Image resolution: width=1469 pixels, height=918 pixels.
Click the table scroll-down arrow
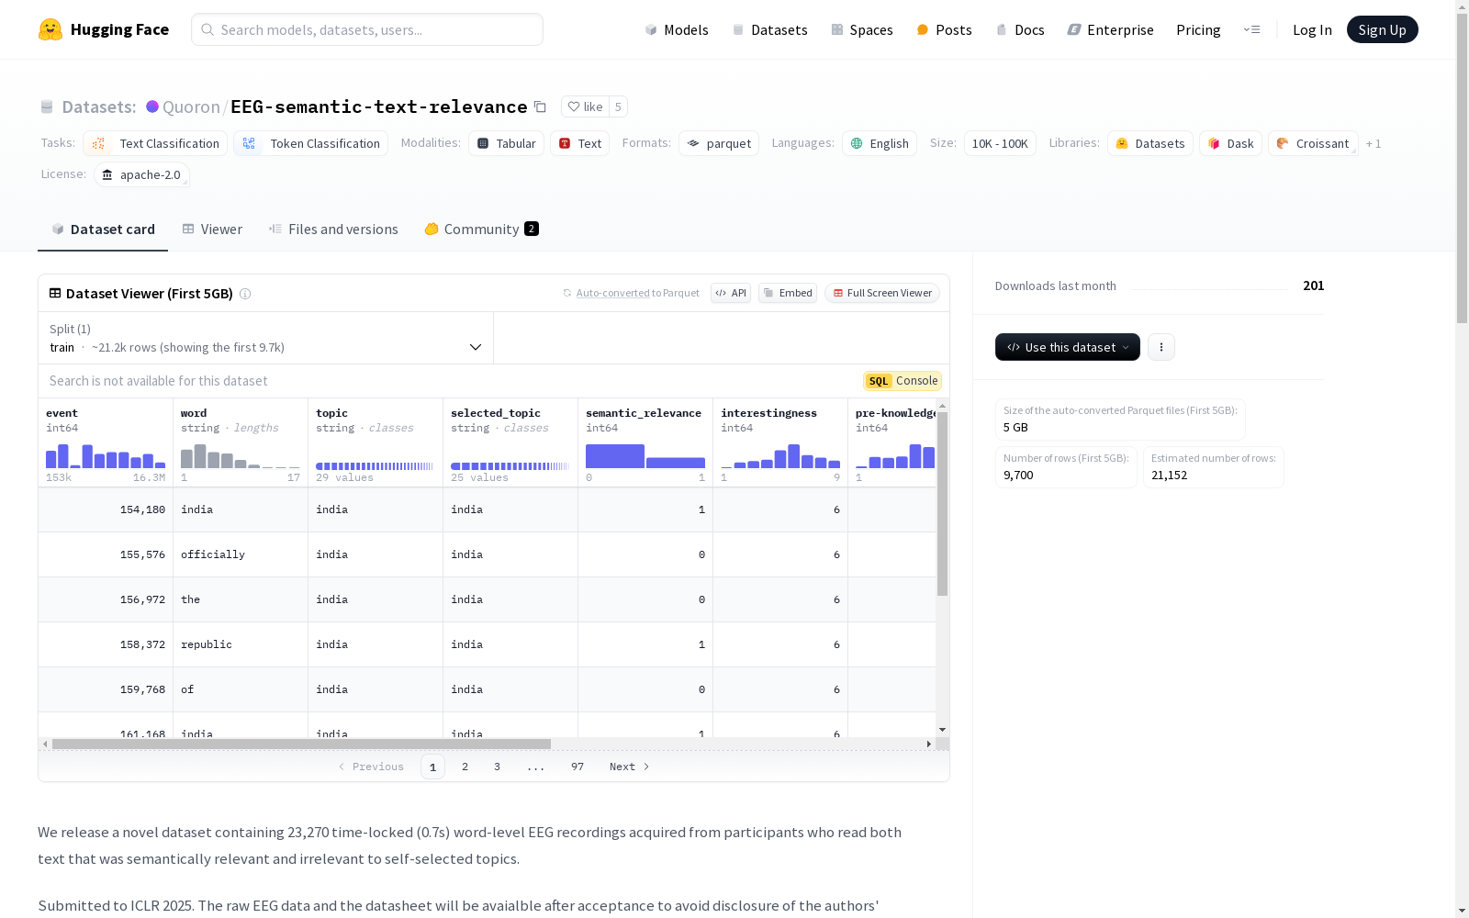[942, 730]
